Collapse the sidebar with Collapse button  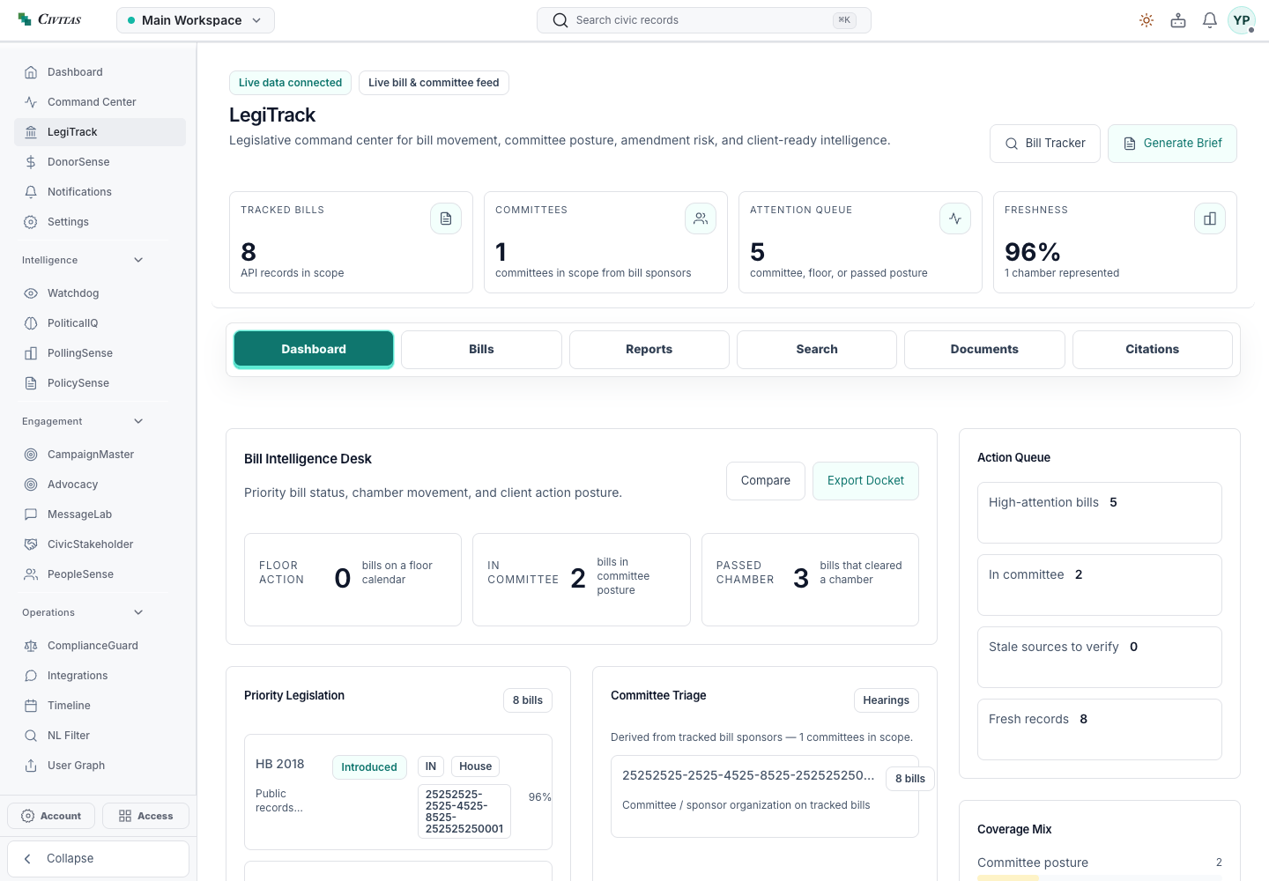coord(98,859)
